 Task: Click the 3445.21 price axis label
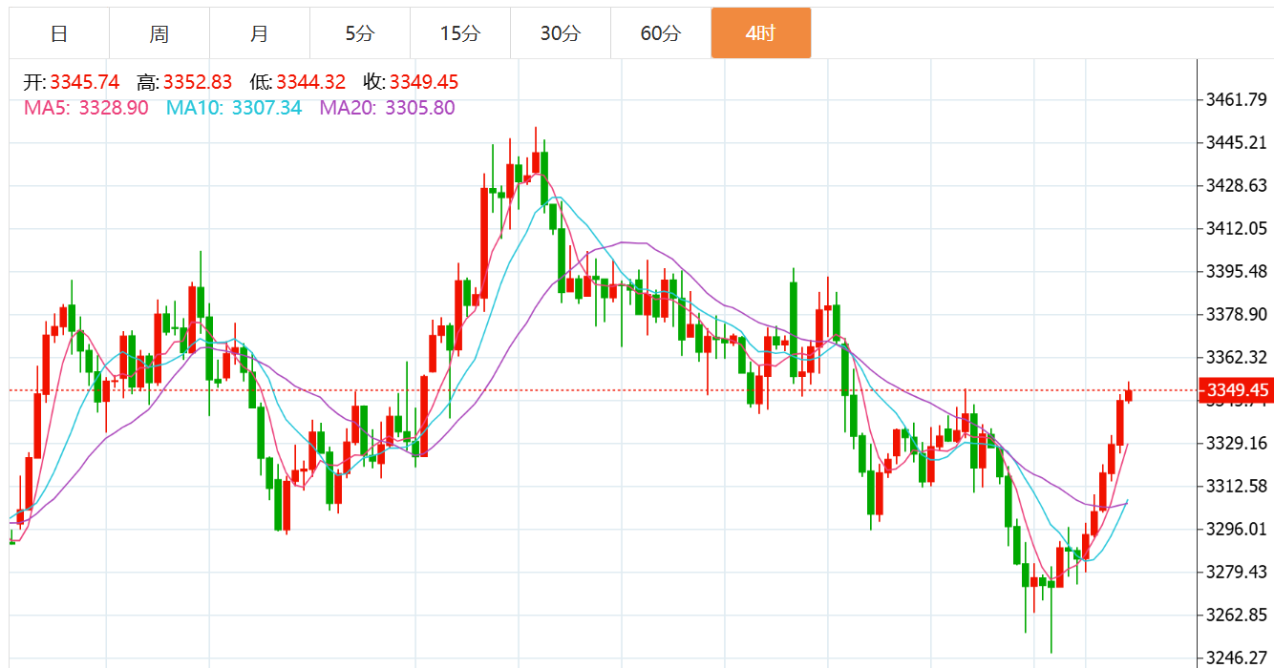coord(1237,142)
